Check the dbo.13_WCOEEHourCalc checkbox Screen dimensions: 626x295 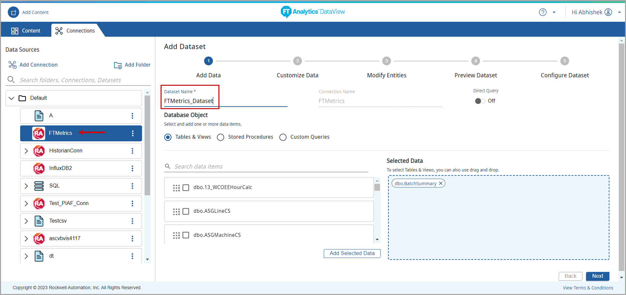pyautogui.click(x=186, y=188)
